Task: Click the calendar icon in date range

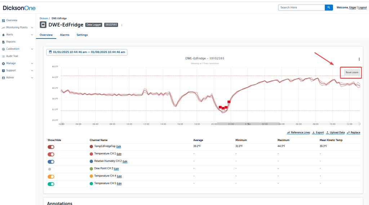Action: [x=50, y=52]
